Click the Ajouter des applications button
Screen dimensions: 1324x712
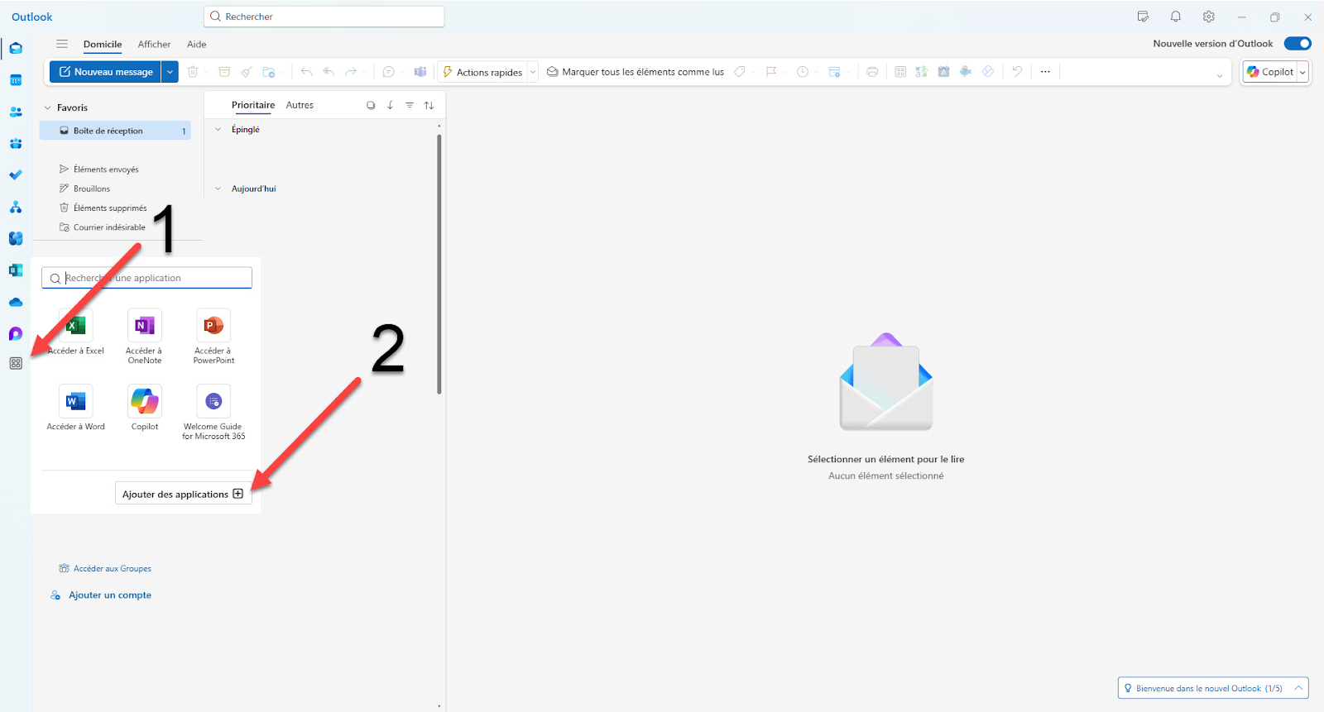(183, 494)
